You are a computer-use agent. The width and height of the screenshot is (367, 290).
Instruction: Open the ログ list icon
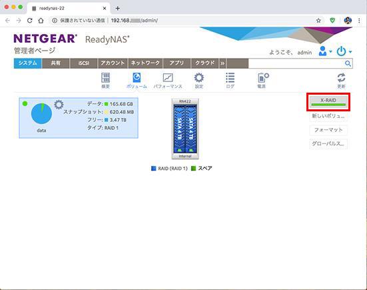pyautogui.click(x=230, y=81)
